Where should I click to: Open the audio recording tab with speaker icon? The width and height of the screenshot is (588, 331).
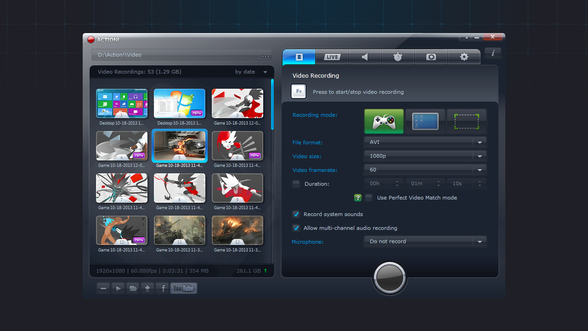click(365, 57)
